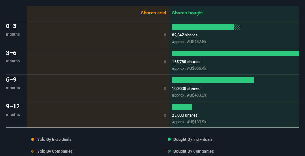Click the hatched company segment of 0–3 months bar

click(237, 27)
